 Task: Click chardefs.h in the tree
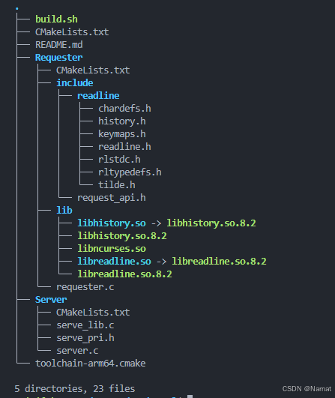click(124, 109)
